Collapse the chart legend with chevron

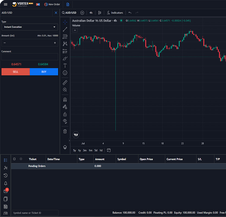(75, 30)
